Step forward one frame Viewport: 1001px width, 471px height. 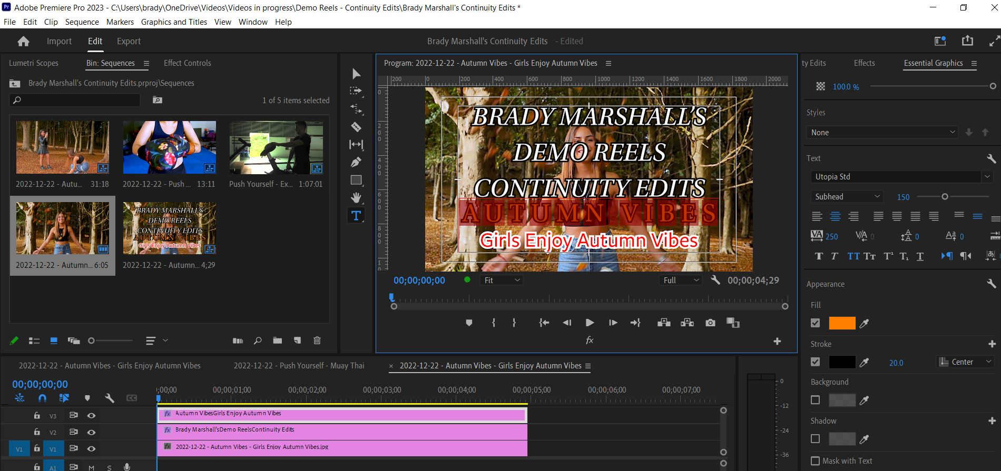pos(613,323)
